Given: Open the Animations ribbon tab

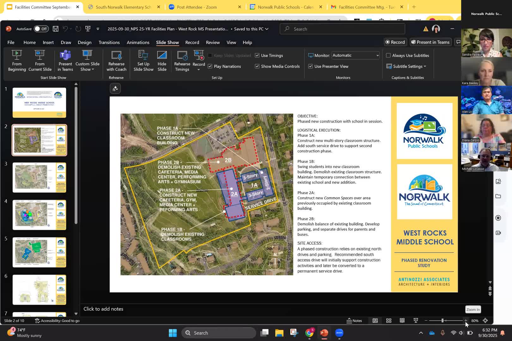Looking at the screenshot, I should click(x=138, y=42).
